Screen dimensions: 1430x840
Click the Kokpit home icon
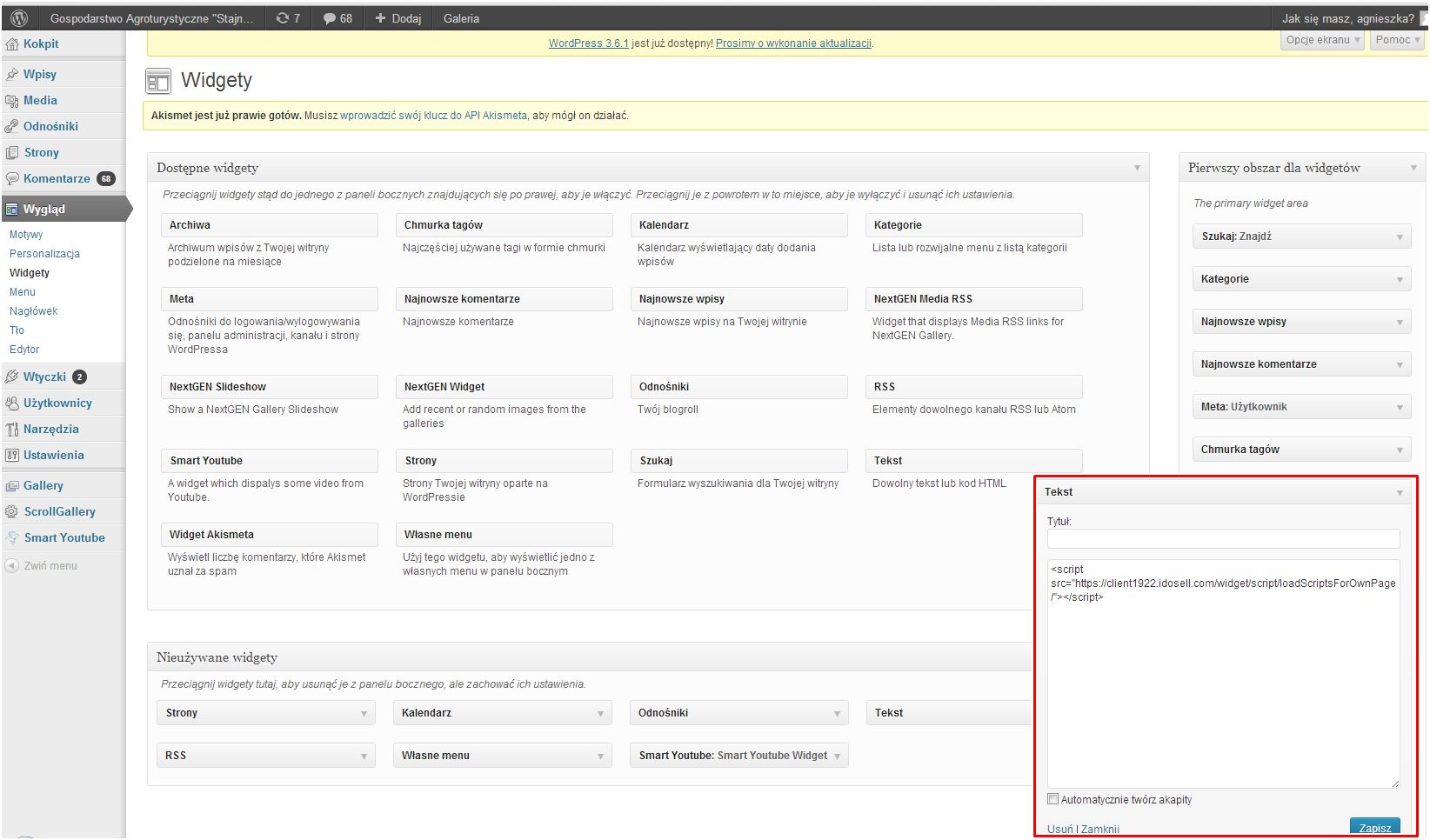(x=12, y=44)
